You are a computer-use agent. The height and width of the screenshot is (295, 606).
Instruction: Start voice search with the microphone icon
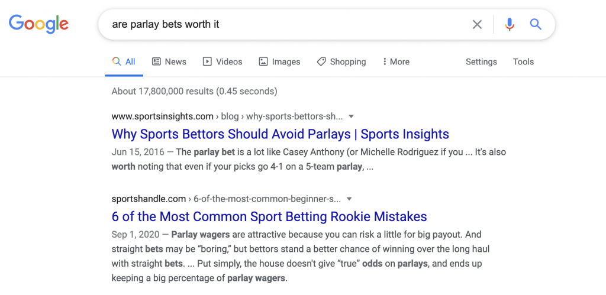pyautogui.click(x=510, y=25)
